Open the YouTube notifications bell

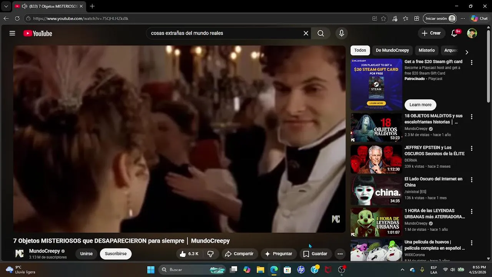point(454,33)
